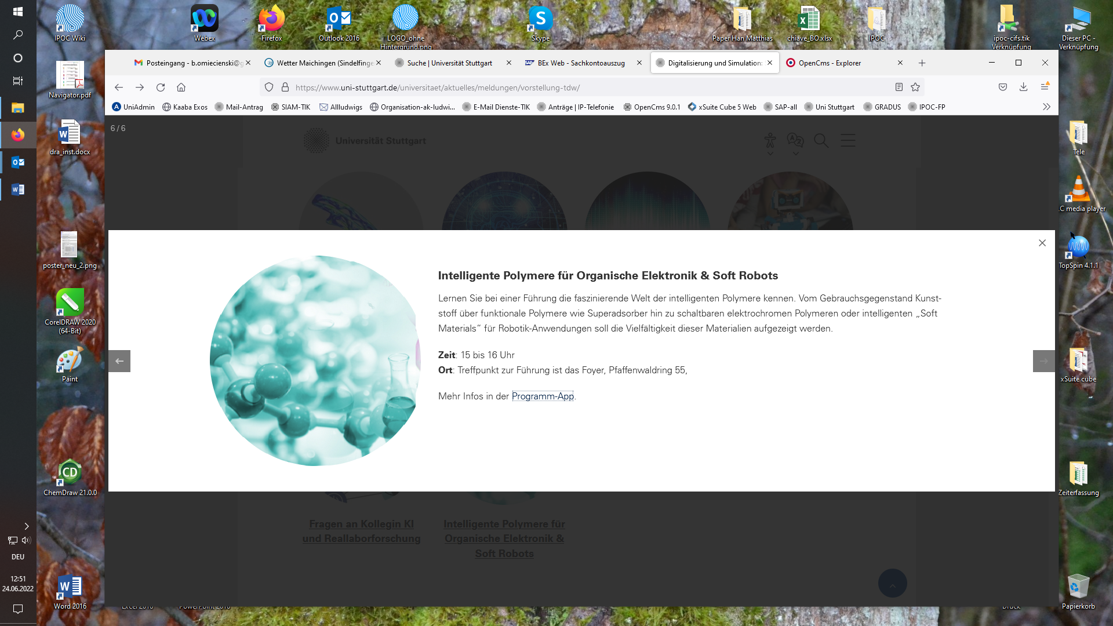The width and height of the screenshot is (1113, 626).
Task: Open Windows Start menu
Action: tap(18, 12)
